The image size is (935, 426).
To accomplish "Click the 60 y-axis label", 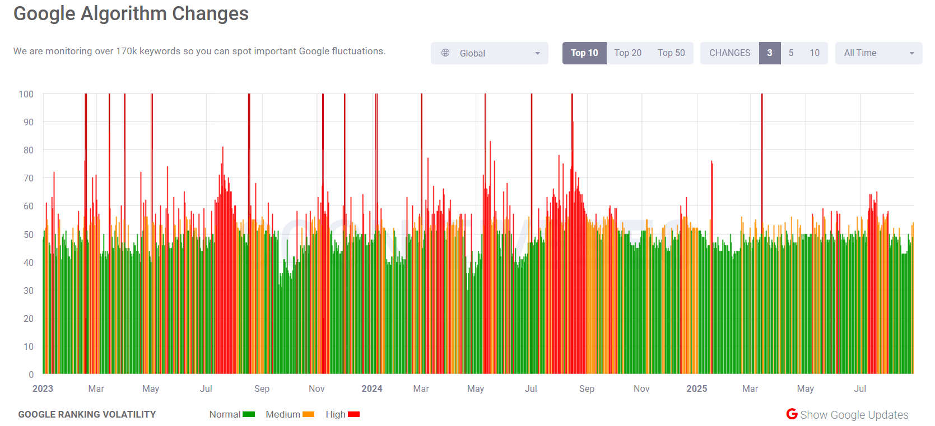I will pyautogui.click(x=29, y=206).
